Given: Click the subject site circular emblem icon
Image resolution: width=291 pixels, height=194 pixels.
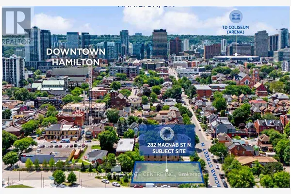Looking at the screenshot, I should coord(167,134).
